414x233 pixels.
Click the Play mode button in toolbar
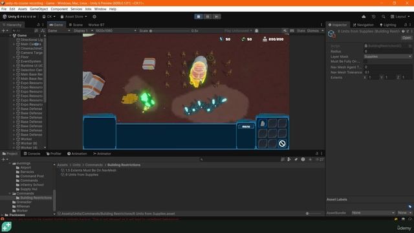(x=199, y=17)
